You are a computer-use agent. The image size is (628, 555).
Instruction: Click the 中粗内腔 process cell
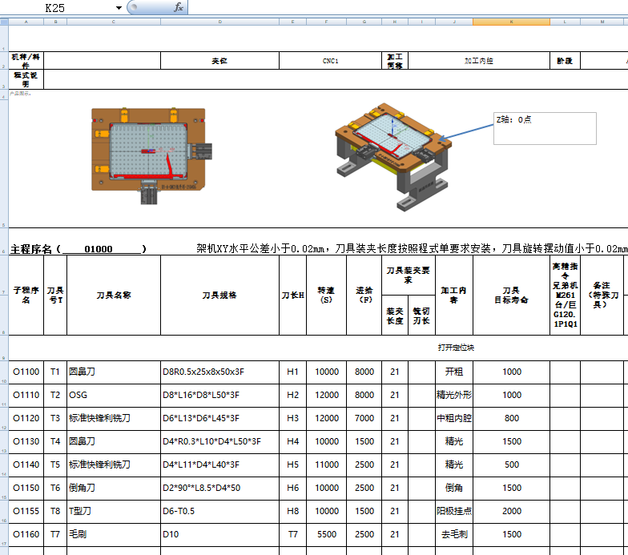(x=453, y=418)
